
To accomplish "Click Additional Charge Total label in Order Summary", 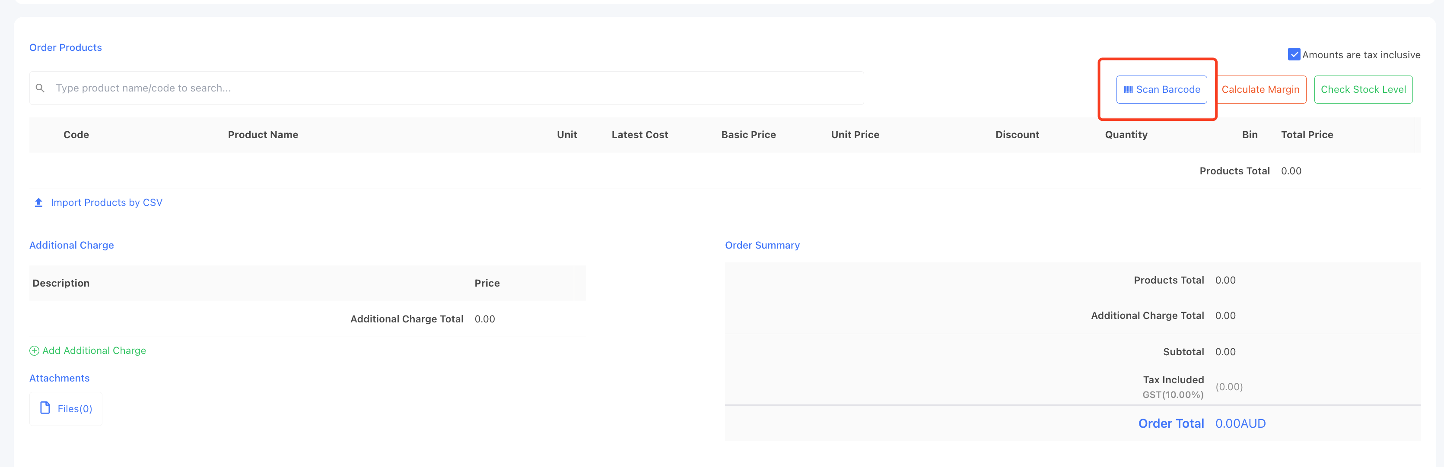I will [1147, 316].
